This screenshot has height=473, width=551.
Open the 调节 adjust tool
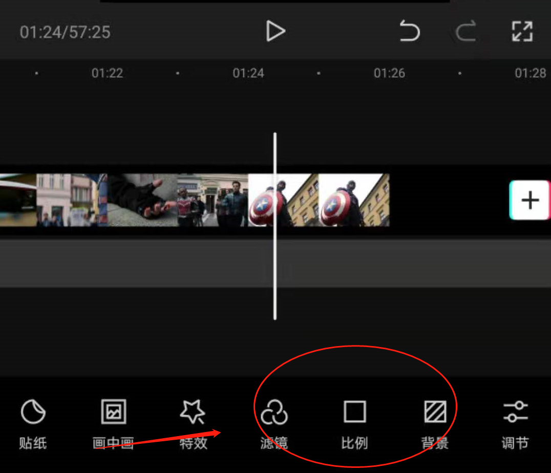click(x=515, y=424)
